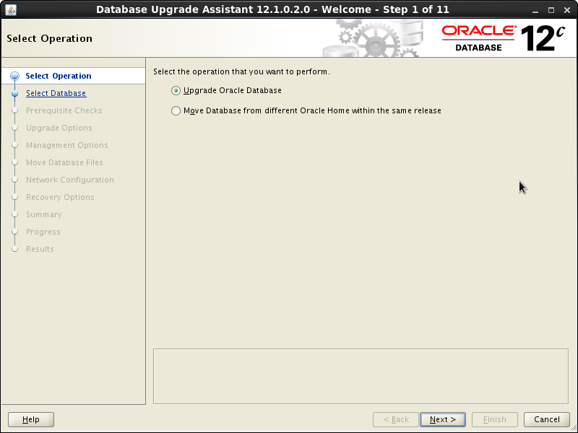Open the Network Configuration step

(69, 180)
